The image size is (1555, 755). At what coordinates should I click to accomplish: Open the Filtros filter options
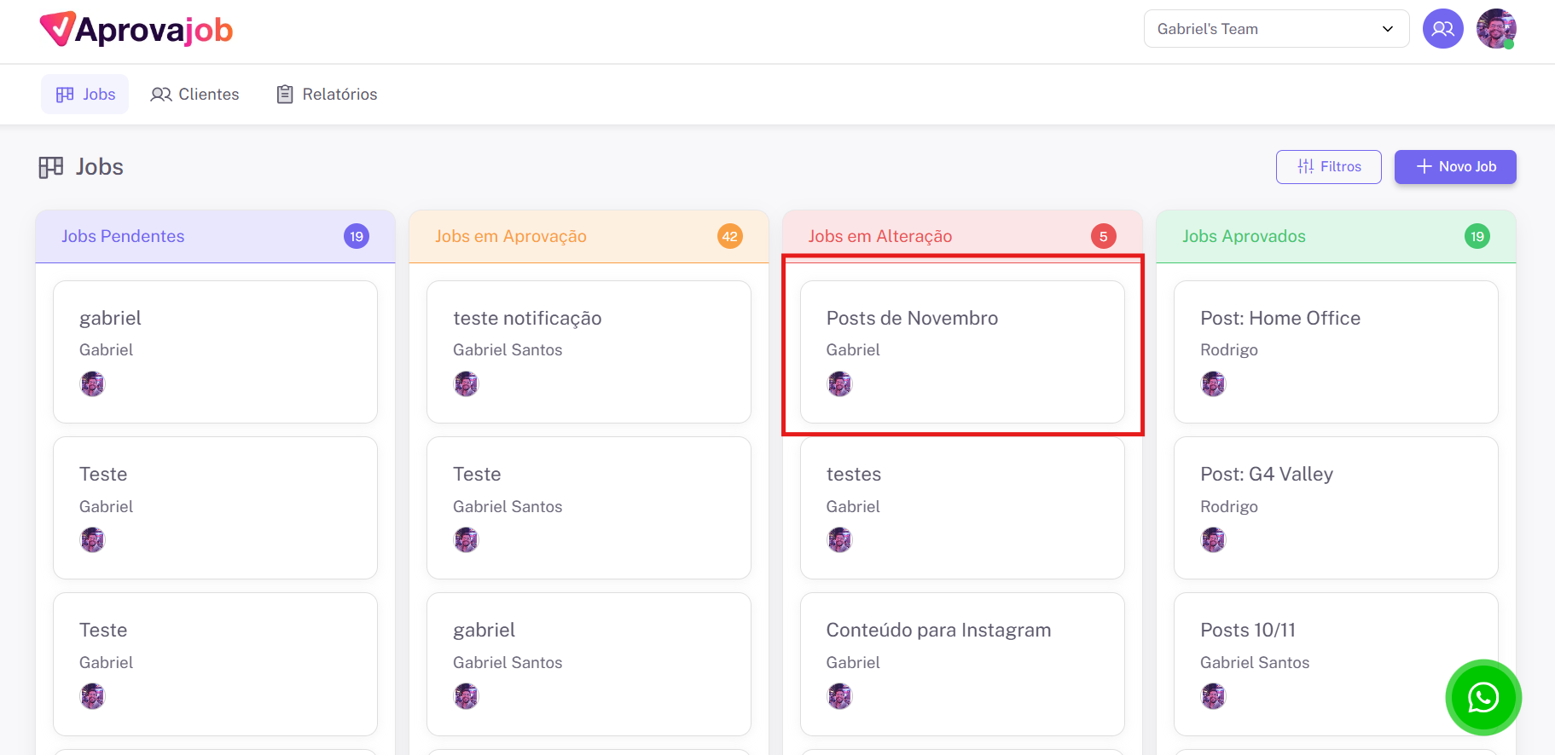(1328, 167)
